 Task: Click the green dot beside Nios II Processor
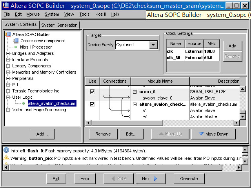[x=16, y=47]
